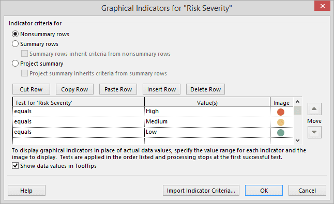Uncheck Show data values in ToolTips
The image size is (334, 204).
click(x=15, y=165)
